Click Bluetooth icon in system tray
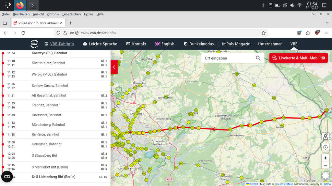Image resolution: width=332 pixels, height=186 pixels. pyautogui.click(x=263, y=5)
